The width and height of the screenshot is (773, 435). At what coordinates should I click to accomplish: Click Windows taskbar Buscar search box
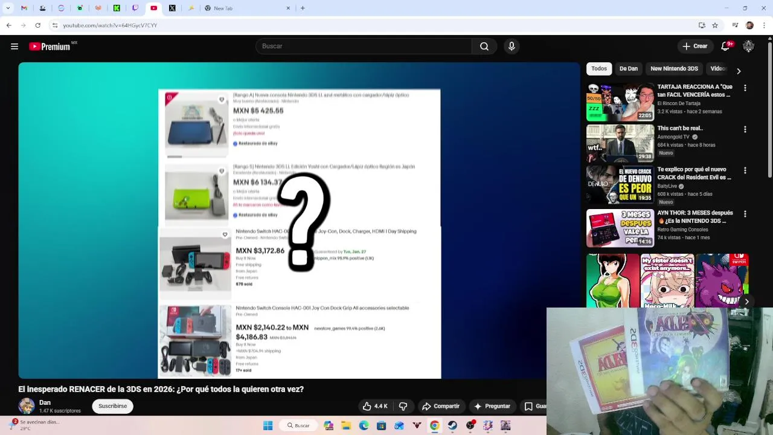tap(300, 425)
